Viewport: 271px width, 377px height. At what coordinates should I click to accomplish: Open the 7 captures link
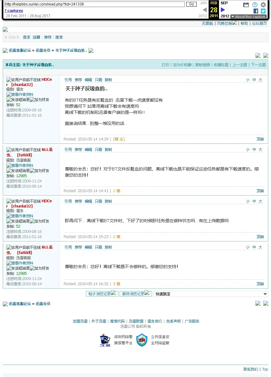14,11
